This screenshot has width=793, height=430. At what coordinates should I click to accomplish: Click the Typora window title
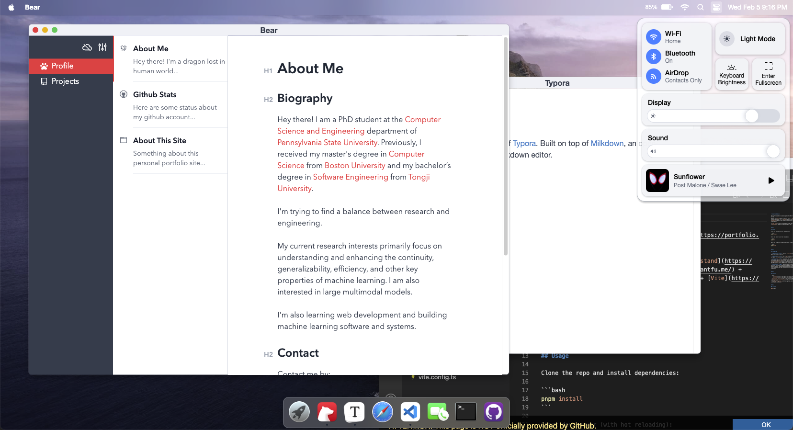557,83
